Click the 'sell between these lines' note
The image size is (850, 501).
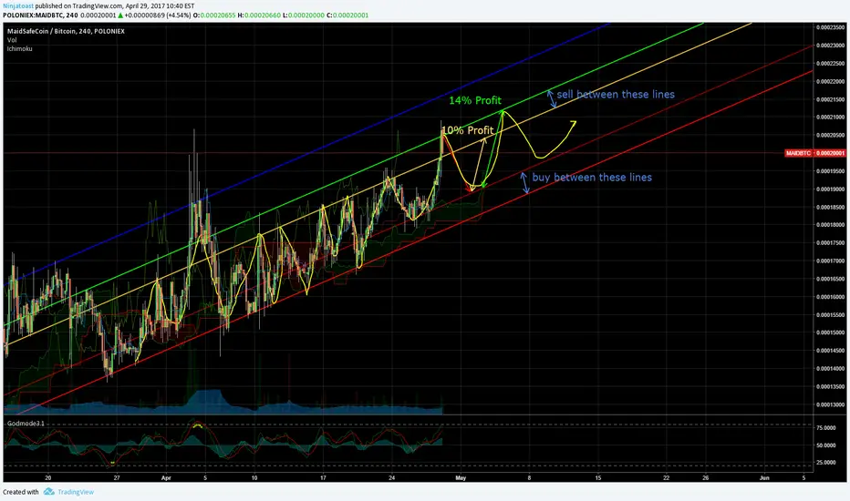(616, 94)
